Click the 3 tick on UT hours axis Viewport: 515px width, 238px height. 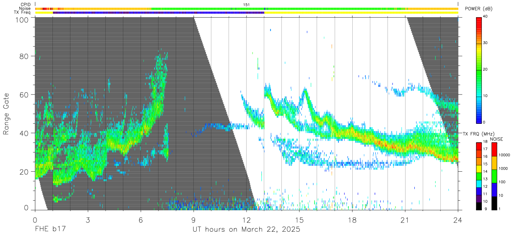tap(88, 220)
